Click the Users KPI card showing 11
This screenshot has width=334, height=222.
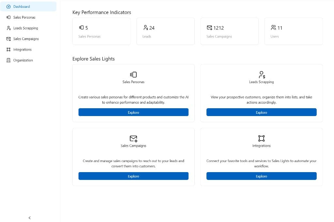293,31
